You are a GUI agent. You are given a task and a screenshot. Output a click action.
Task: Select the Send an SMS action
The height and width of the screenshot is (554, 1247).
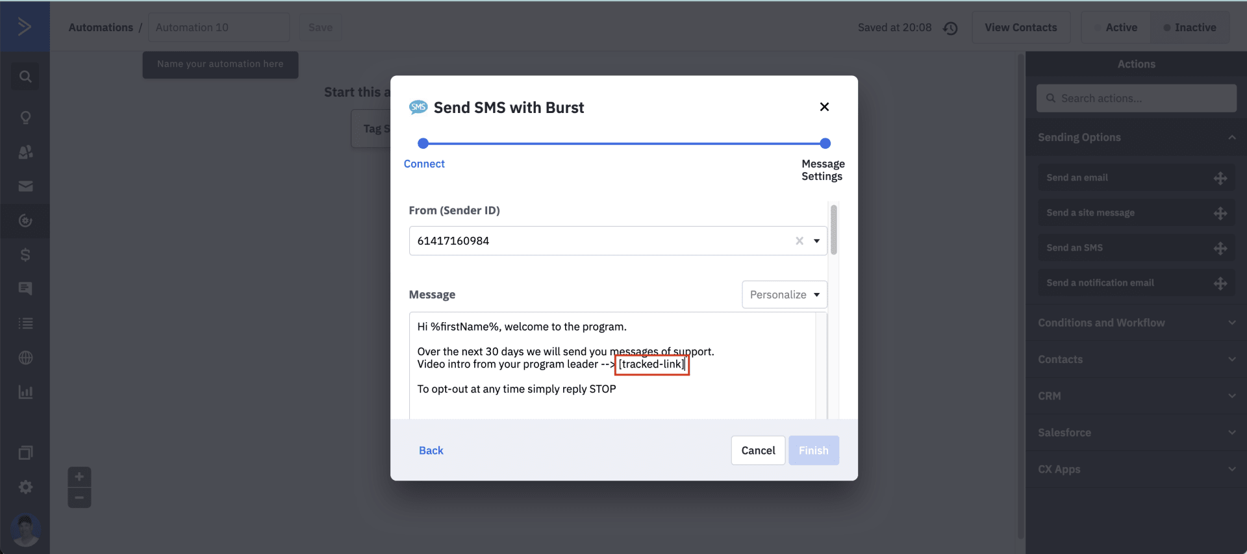(1137, 248)
